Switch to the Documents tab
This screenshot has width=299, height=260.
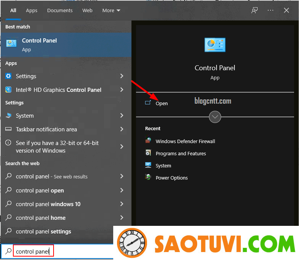tap(60, 11)
